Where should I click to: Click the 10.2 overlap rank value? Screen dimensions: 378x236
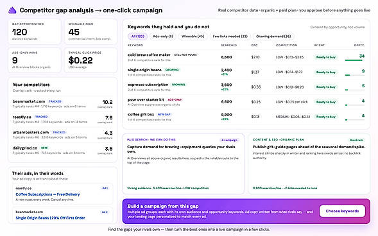[107, 102]
